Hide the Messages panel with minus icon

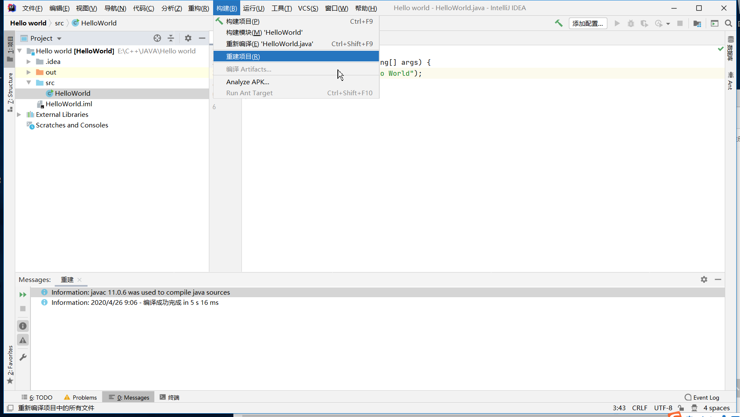[718, 279]
